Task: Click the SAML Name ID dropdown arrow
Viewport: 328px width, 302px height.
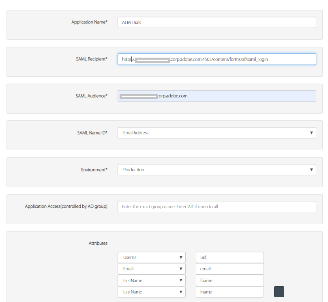Action: pos(311,133)
